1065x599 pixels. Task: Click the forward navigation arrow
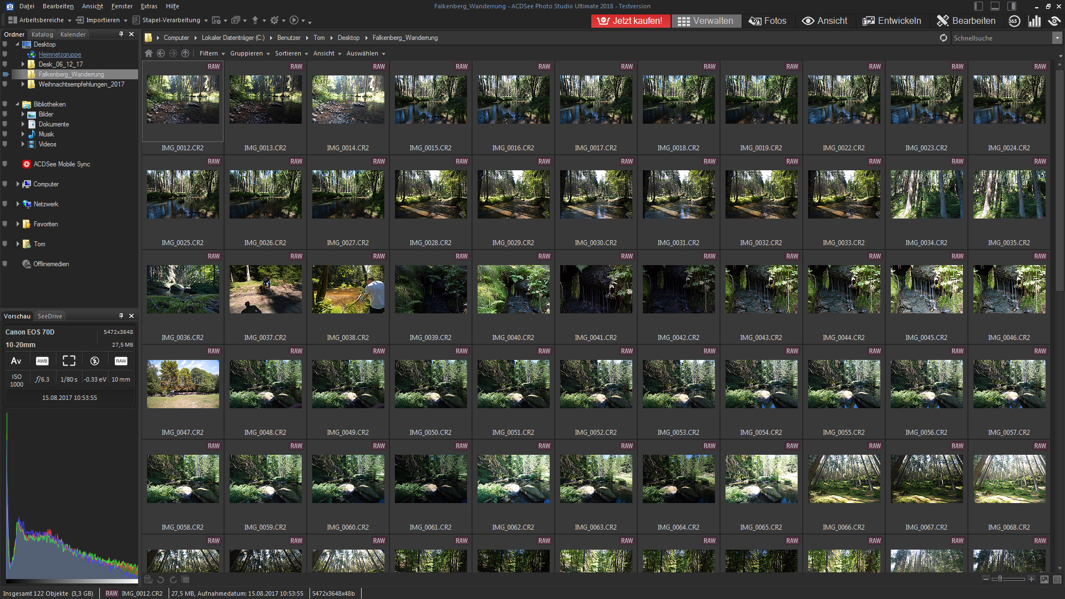[173, 53]
